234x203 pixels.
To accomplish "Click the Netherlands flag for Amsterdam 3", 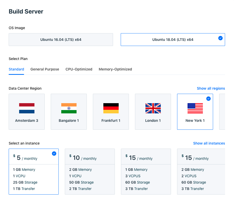I will [x=27, y=108].
